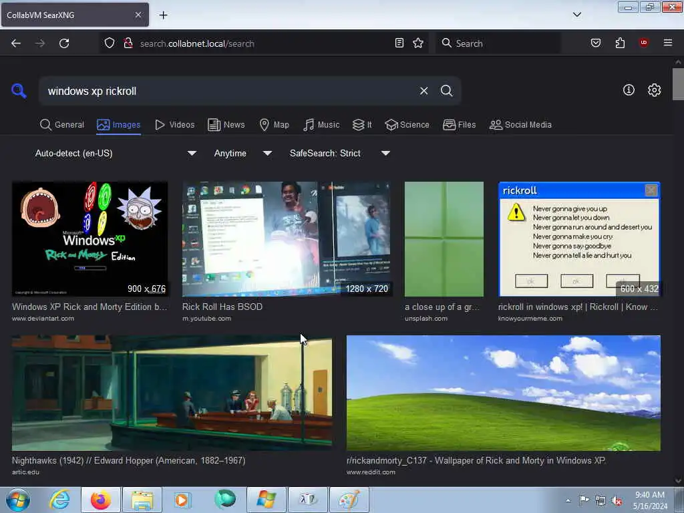The image size is (684, 513).
Task: Submit the search with the magnifier button
Action: [446, 91]
